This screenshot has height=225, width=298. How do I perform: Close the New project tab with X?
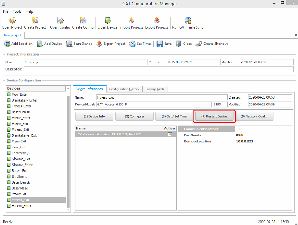[x=296, y=35]
